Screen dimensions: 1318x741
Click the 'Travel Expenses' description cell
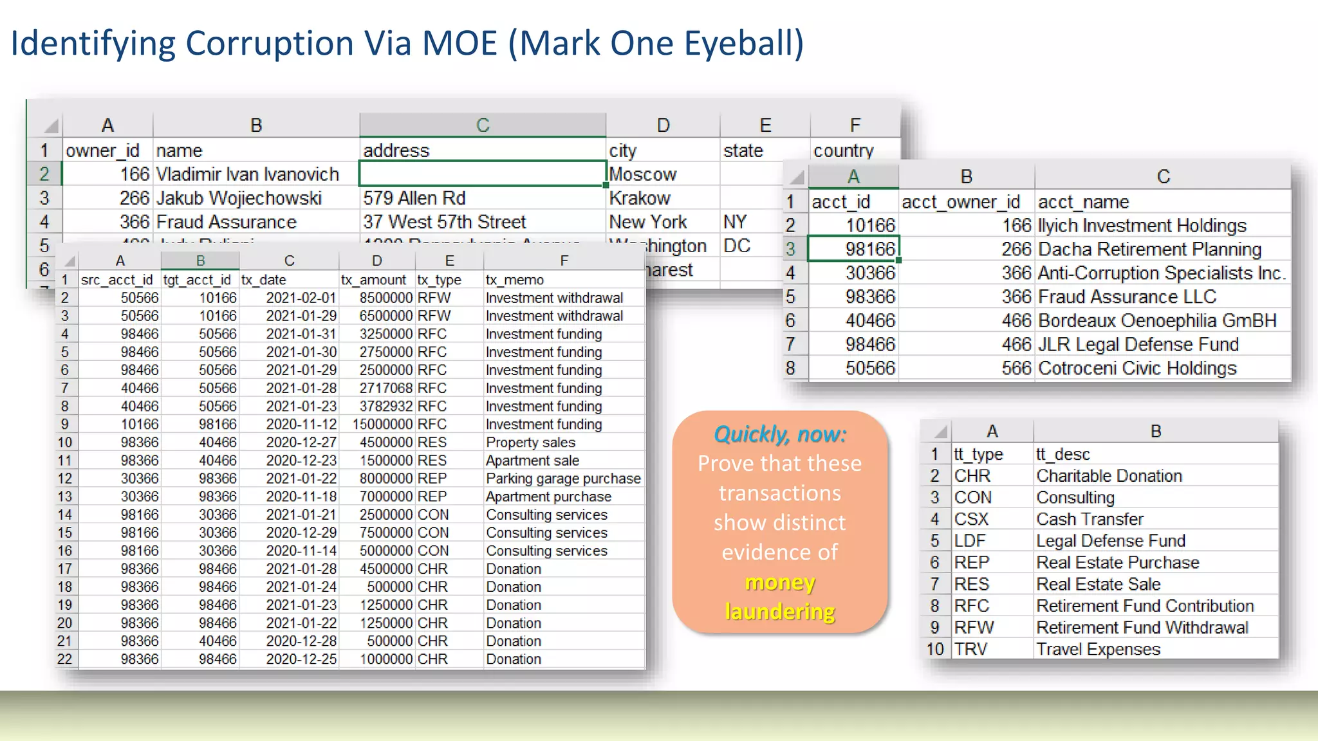tap(1156, 649)
